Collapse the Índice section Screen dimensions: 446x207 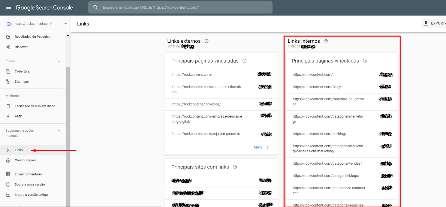[59, 61]
